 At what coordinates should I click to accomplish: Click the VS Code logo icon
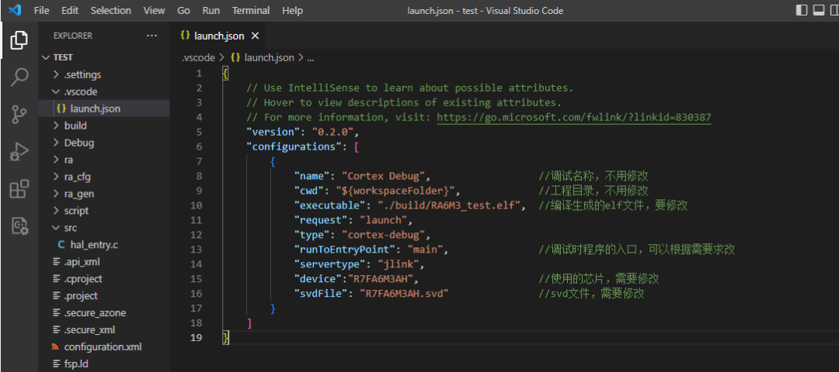[x=15, y=10]
